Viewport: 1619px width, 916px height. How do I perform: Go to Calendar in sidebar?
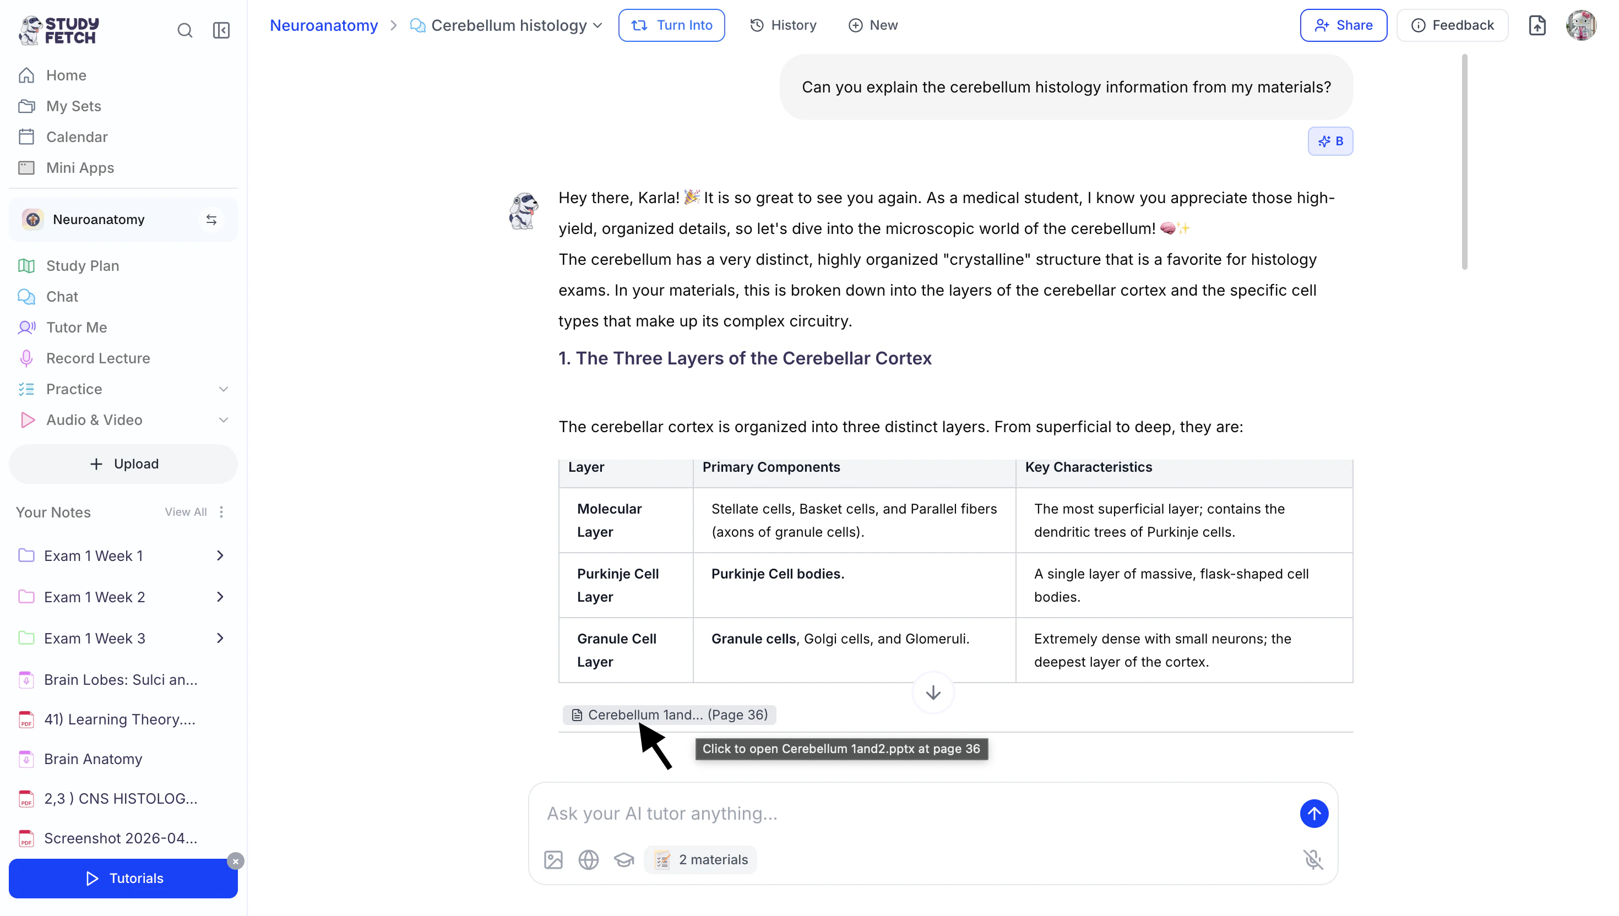(x=76, y=137)
